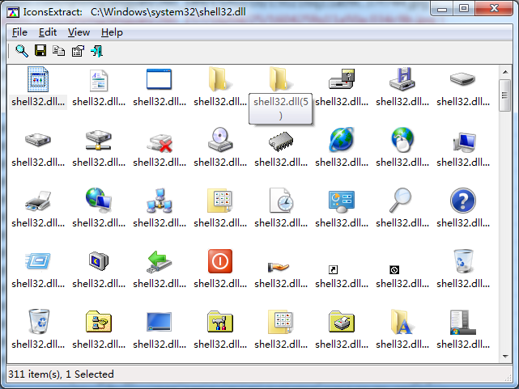Select the globe with mouse icon
The width and height of the screenshot is (519, 389).
click(x=402, y=140)
